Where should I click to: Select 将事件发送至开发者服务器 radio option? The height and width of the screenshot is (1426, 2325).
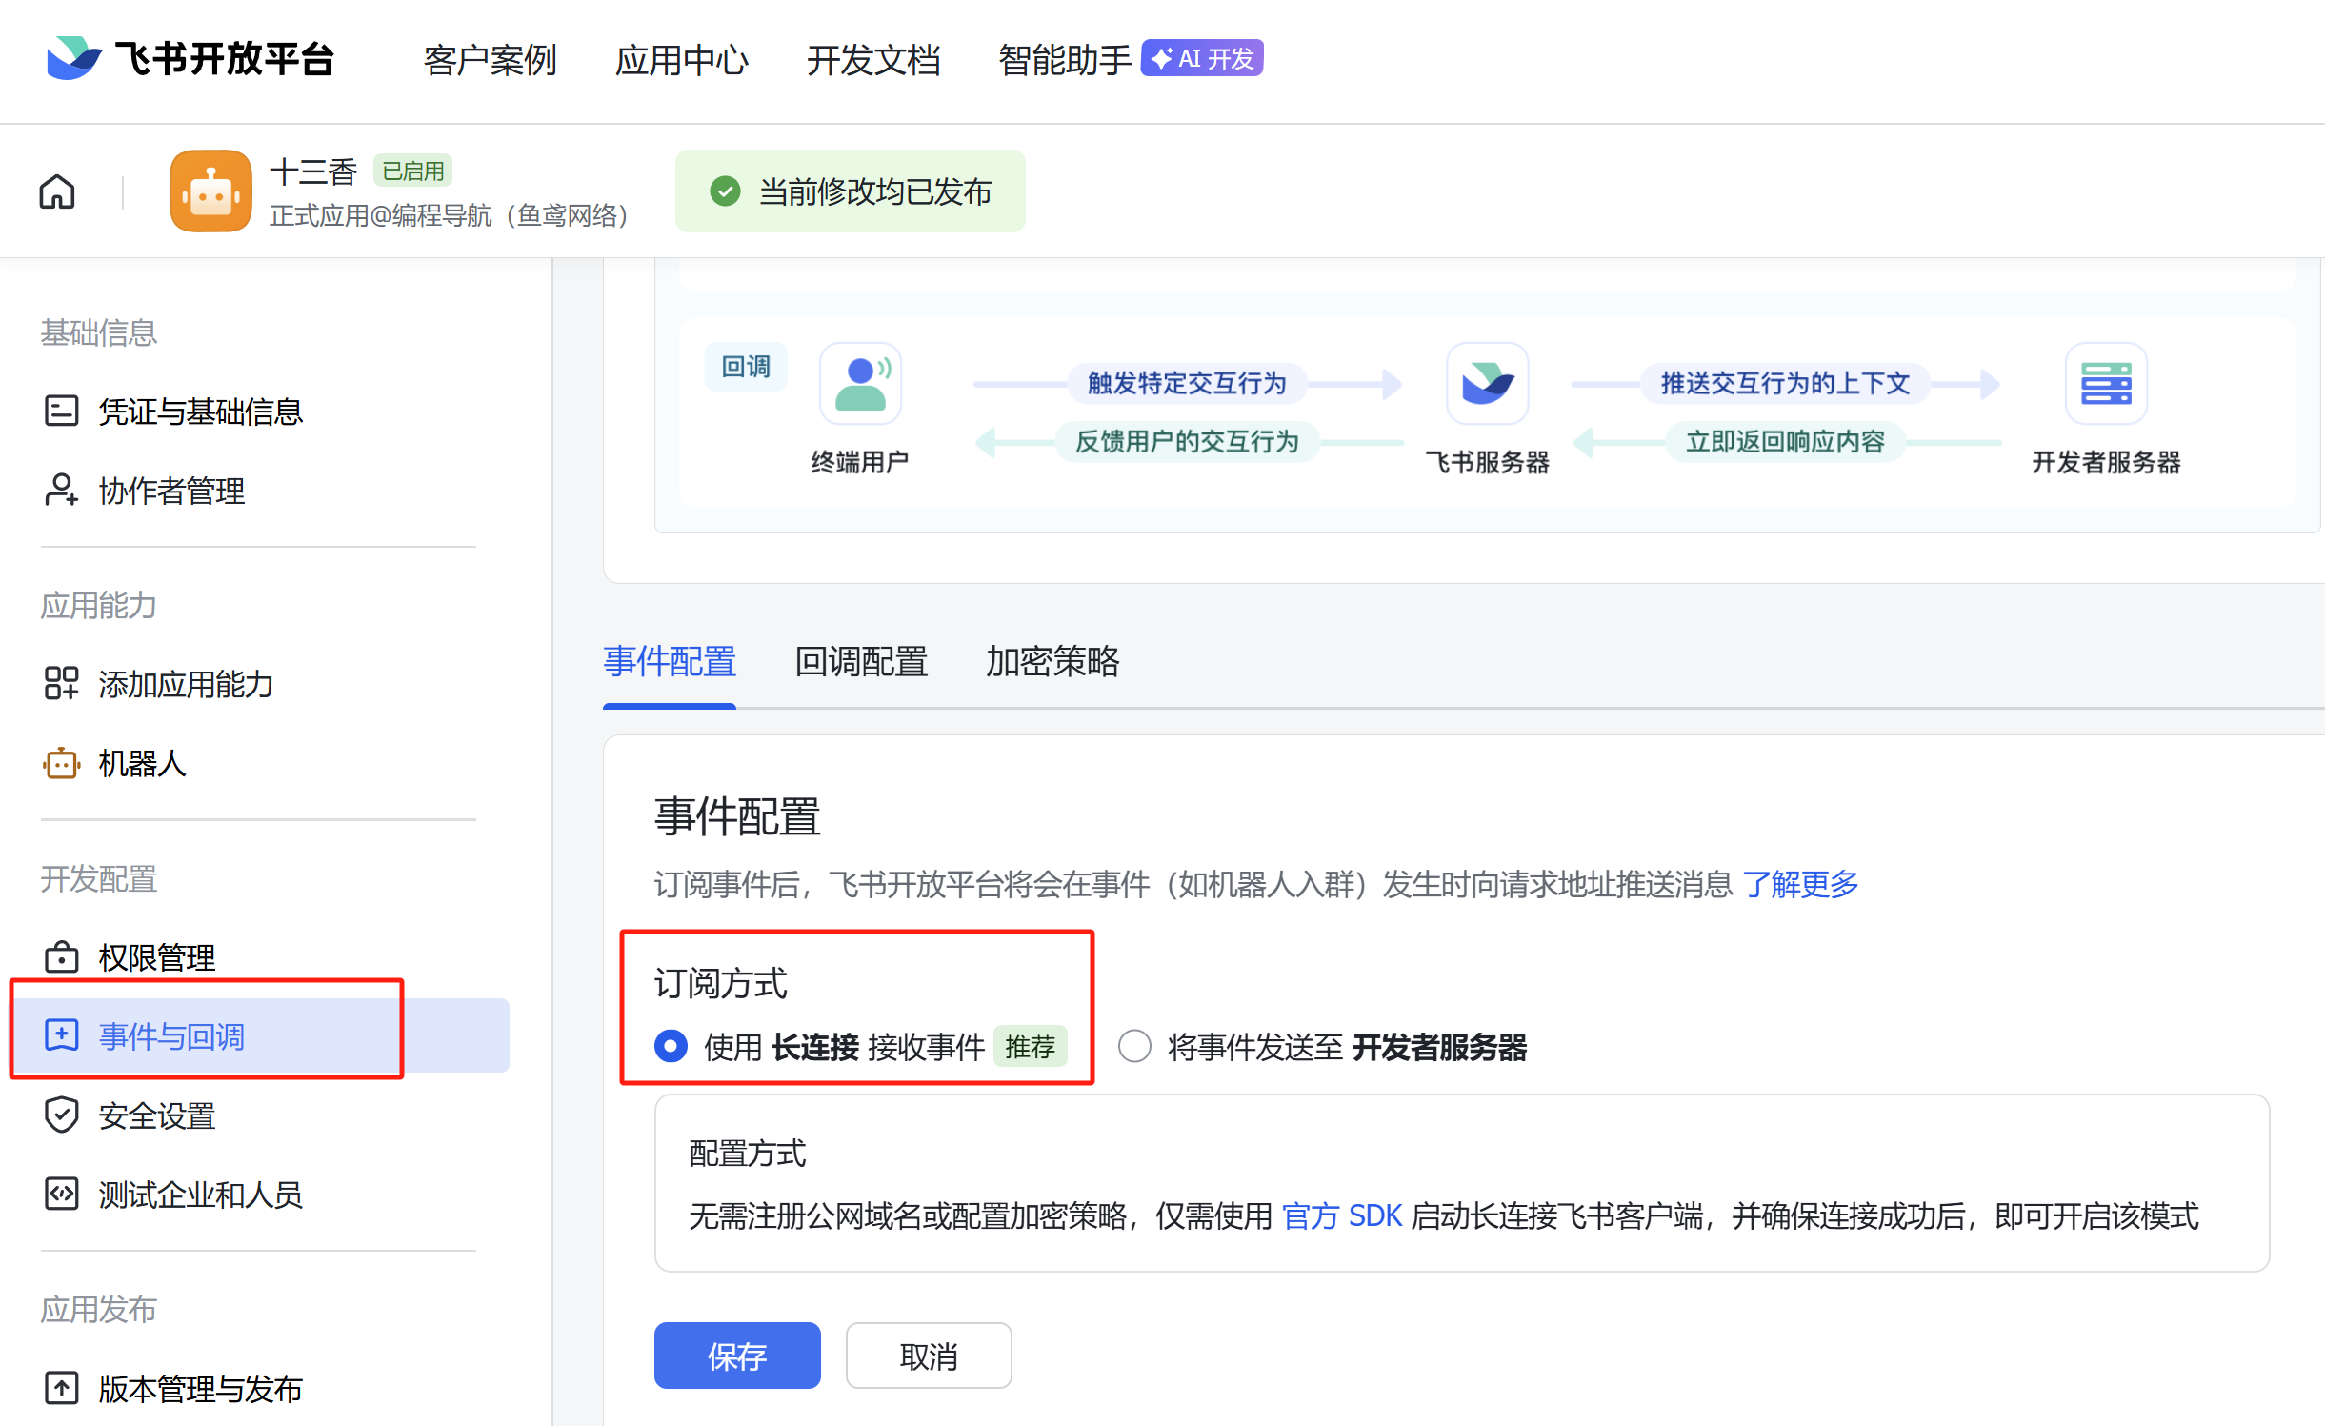[x=1134, y=1047]
